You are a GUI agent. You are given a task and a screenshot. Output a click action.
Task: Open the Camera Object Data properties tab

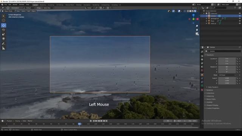point(202,86)
